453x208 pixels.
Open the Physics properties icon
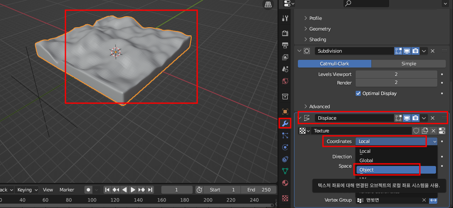[285, 147]
